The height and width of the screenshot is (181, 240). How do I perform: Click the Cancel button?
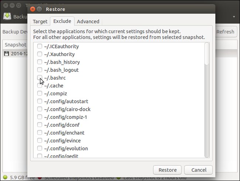[x=199, y=170]
